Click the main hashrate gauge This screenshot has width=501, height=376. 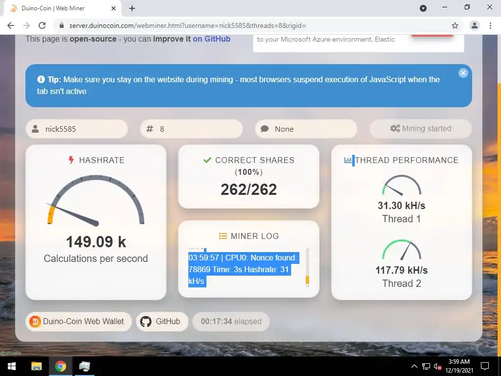(x=96, y=200)
